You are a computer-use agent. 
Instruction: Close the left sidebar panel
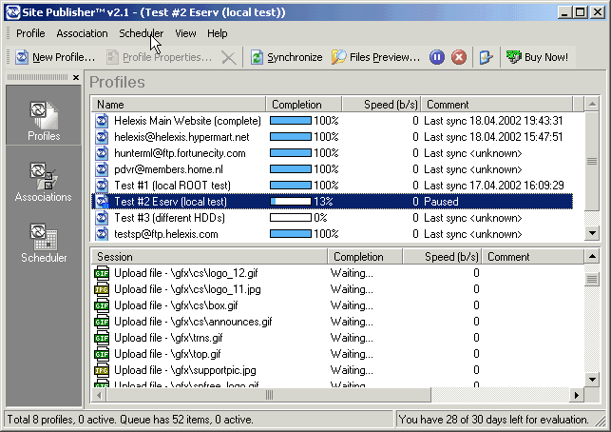76,77
